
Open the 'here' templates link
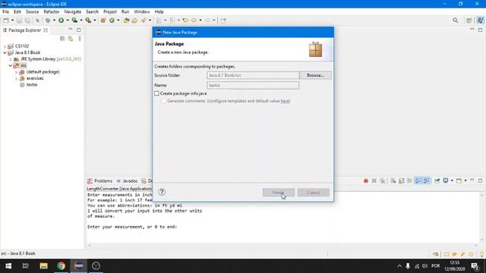pos(285,101)
